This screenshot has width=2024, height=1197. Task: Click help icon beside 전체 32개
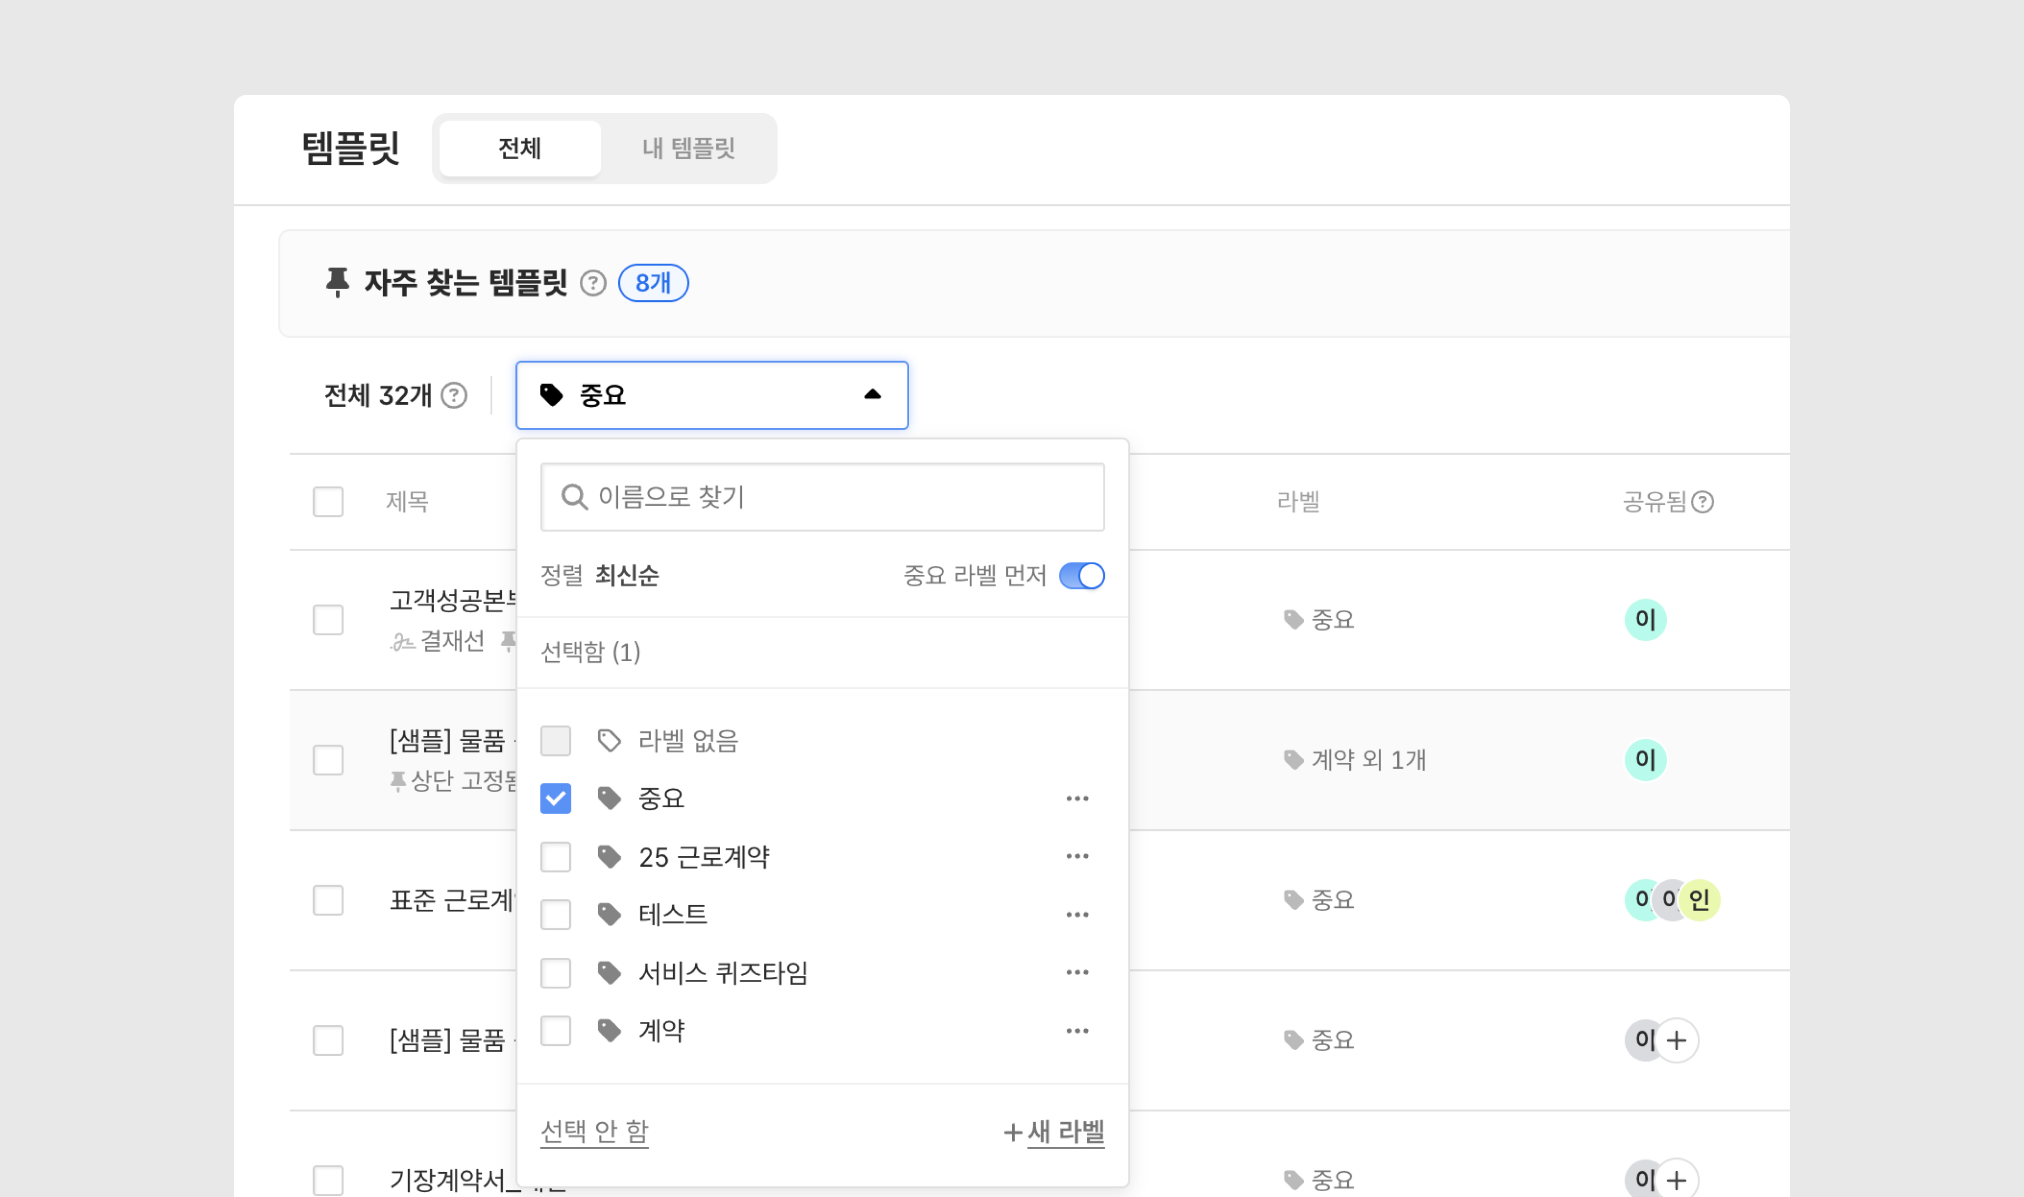pos(454,395)
